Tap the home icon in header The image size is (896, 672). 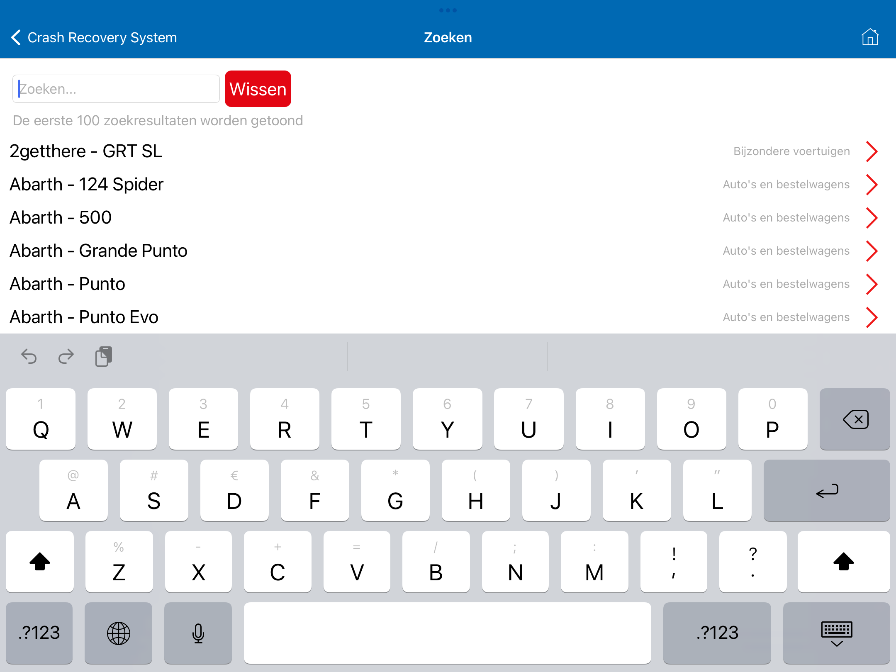tap(870, 37)
